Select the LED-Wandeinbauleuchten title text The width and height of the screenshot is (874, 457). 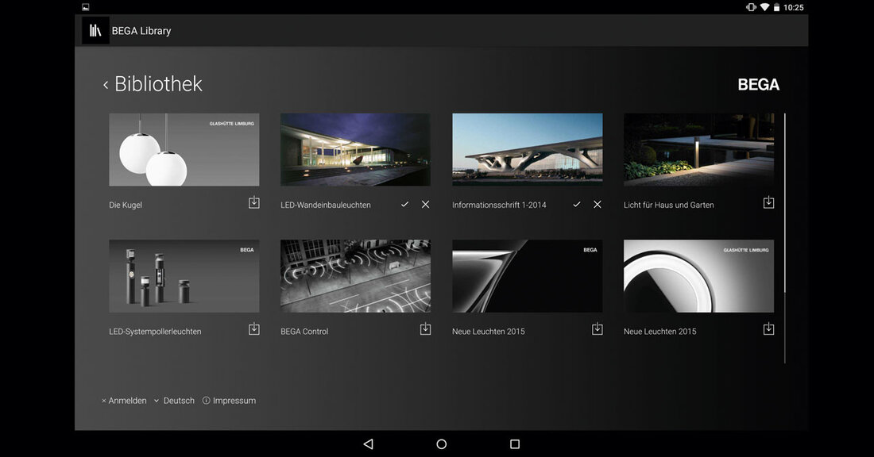pyautogui.click(x=326, y=205)
